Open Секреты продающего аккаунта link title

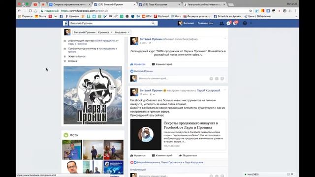click(x=190, y=125)
